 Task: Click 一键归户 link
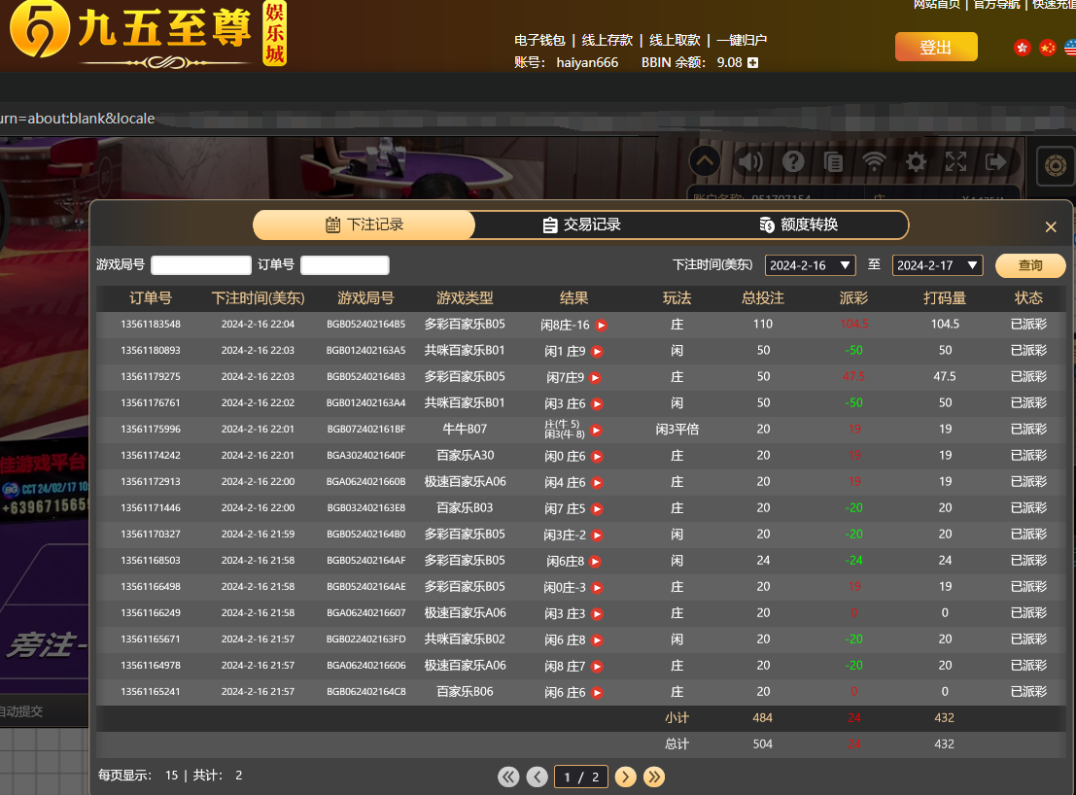coord(742,40)
